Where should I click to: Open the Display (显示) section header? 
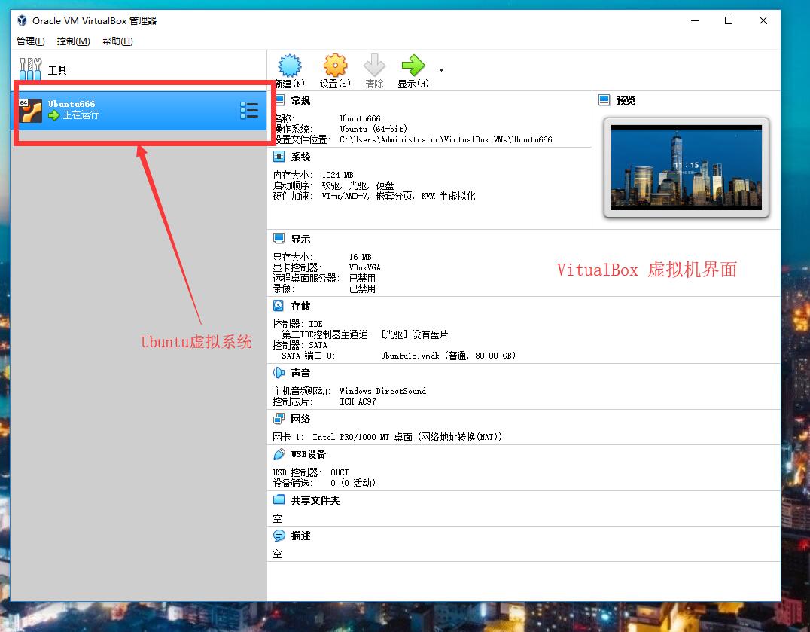point(300,240)
